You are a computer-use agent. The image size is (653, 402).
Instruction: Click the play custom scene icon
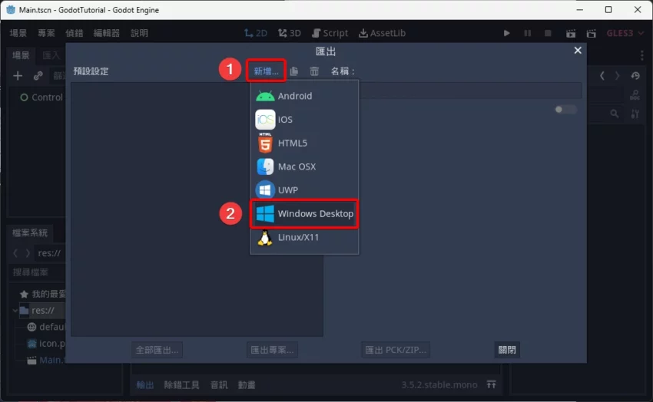pyautogui.click(x=591, y=33)
